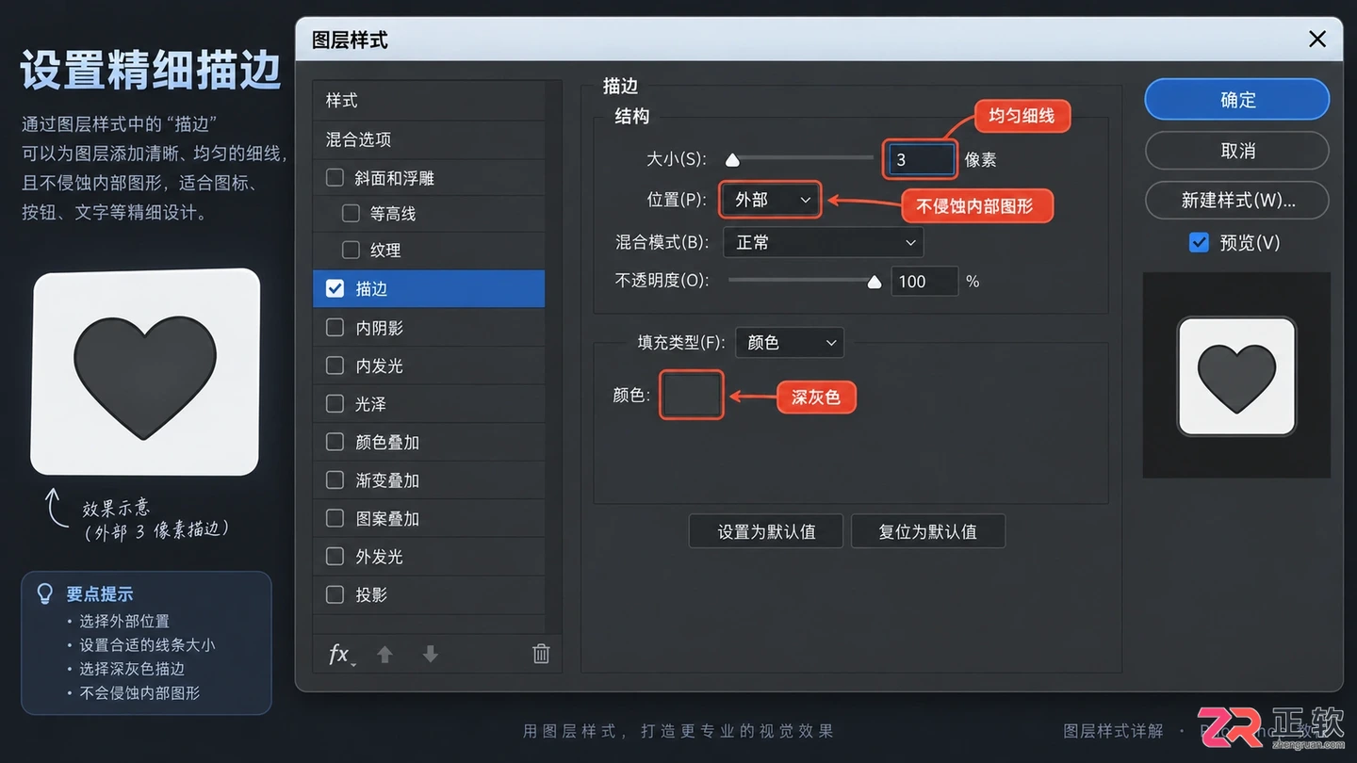Screen dimensions: 1357x763
Task: Click the 不会侵蚀内部图形 tip text
Action: click(139, 692)
